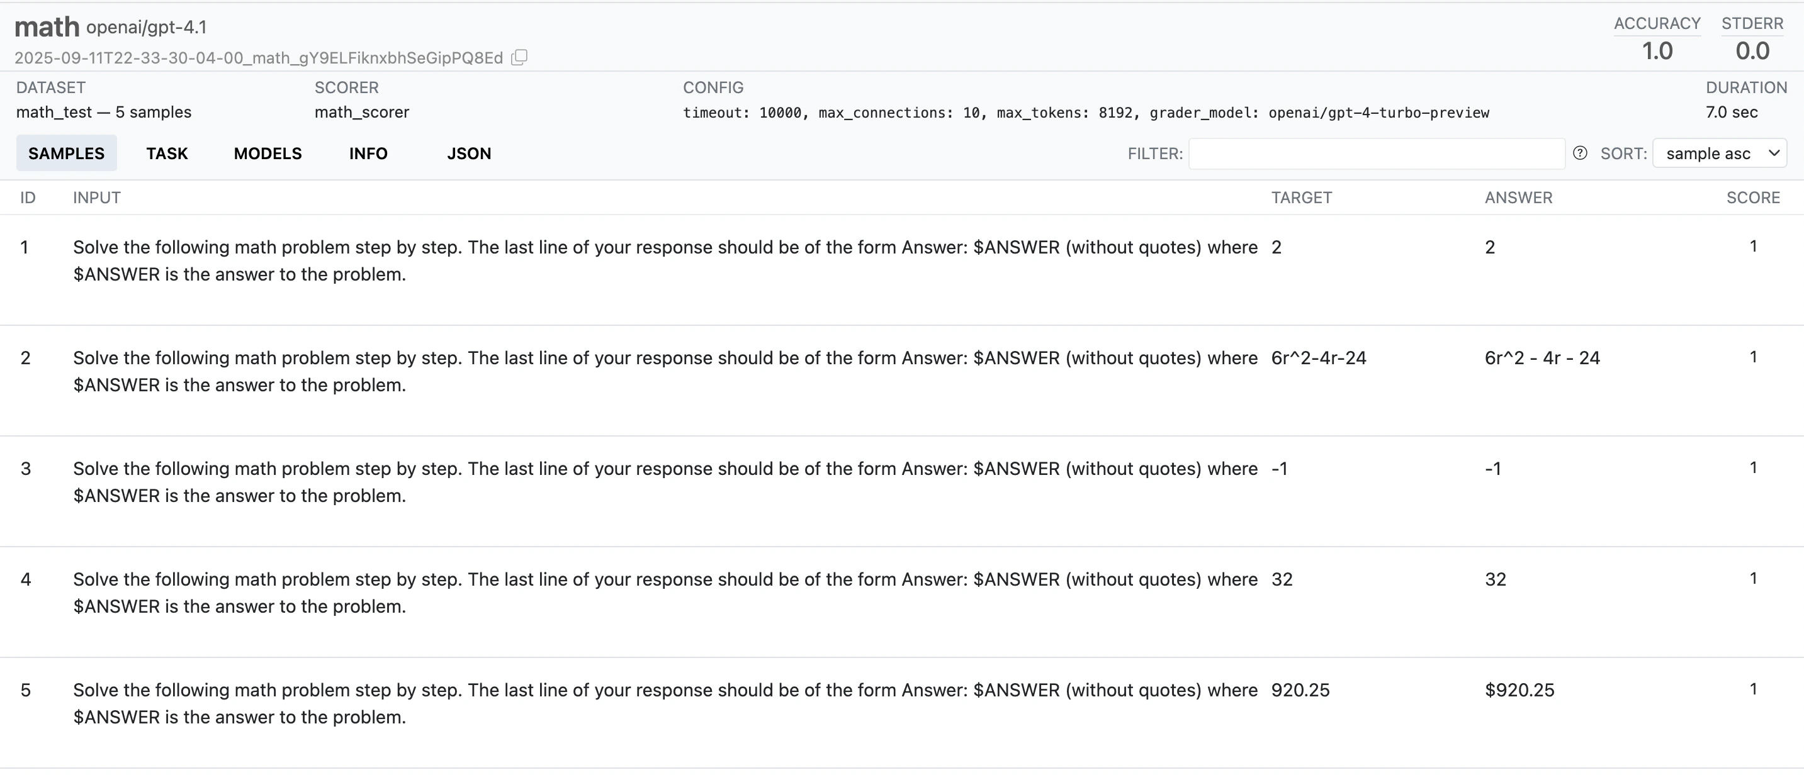Open sample row with ID 5
1804x775 pixels.
[x=902, y=713]
